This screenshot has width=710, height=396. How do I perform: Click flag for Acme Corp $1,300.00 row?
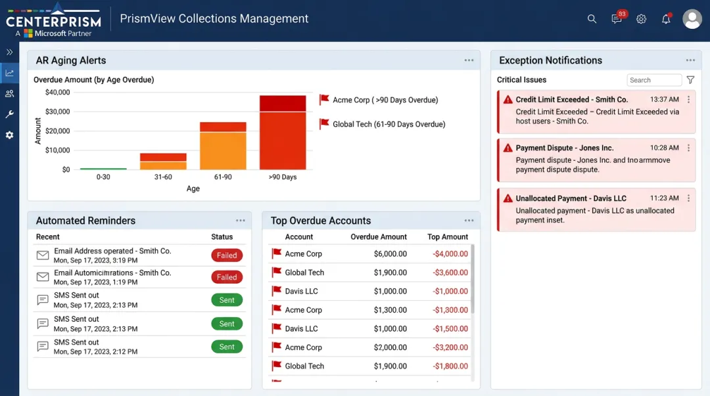276,309
